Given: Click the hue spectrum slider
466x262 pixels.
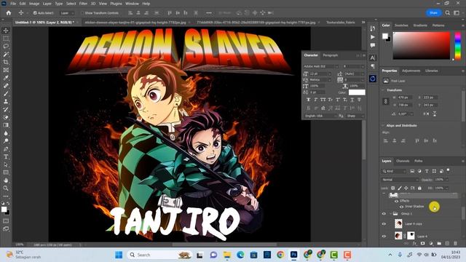Looking at the screenshot, I should click(x=458, y=45).
